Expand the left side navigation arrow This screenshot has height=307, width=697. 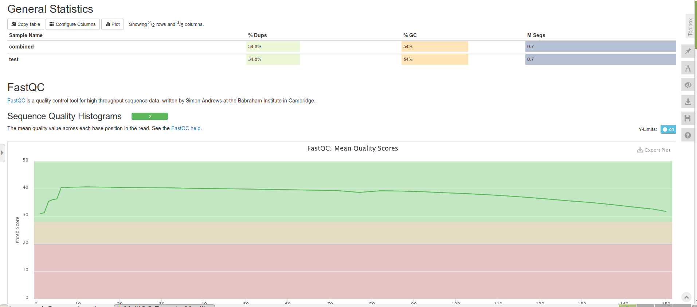click(x=2, y=153)
